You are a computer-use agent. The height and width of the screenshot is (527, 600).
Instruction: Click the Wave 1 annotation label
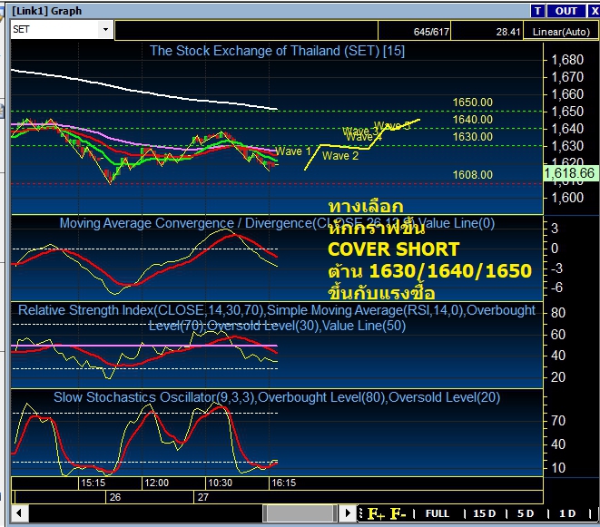(x=293, y=151)
